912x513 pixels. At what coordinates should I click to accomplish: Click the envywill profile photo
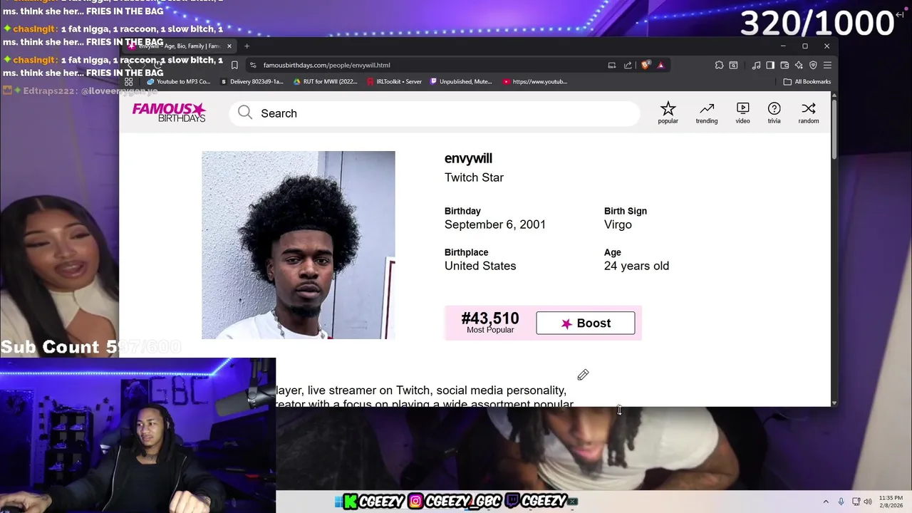[298, 244]
